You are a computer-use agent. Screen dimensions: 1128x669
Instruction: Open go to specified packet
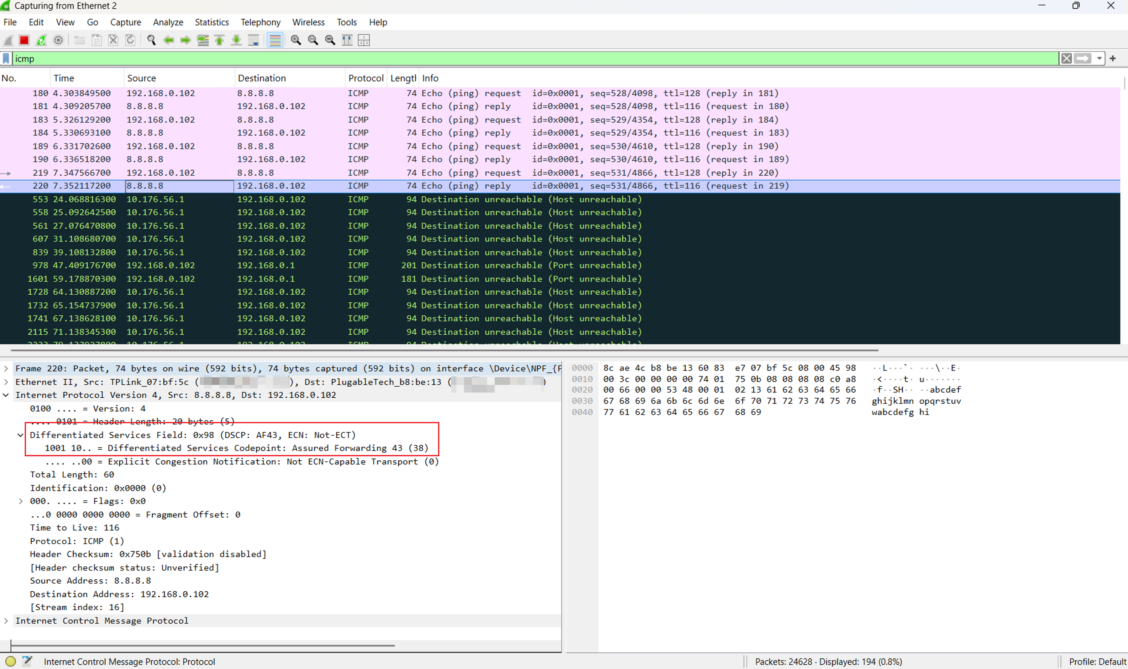203,40
